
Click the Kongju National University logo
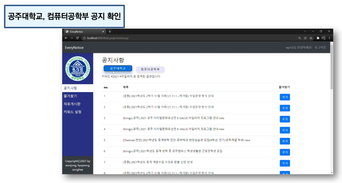click(78, 68)
